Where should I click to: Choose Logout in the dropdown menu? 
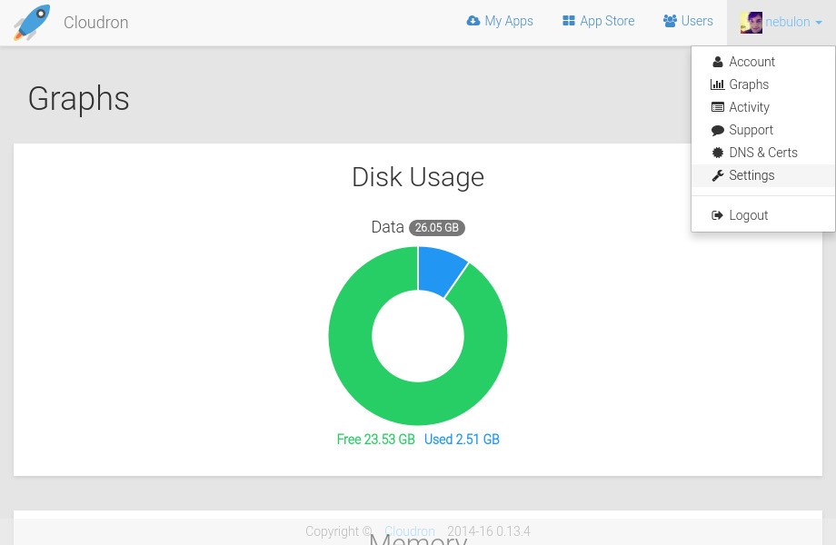click(x=748, y=215)
